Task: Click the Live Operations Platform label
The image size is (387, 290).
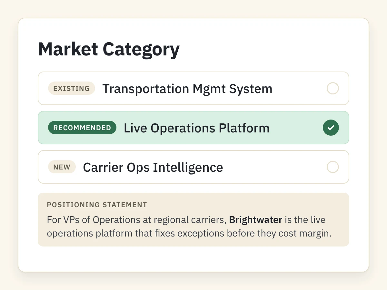Action: coord(197,128)
